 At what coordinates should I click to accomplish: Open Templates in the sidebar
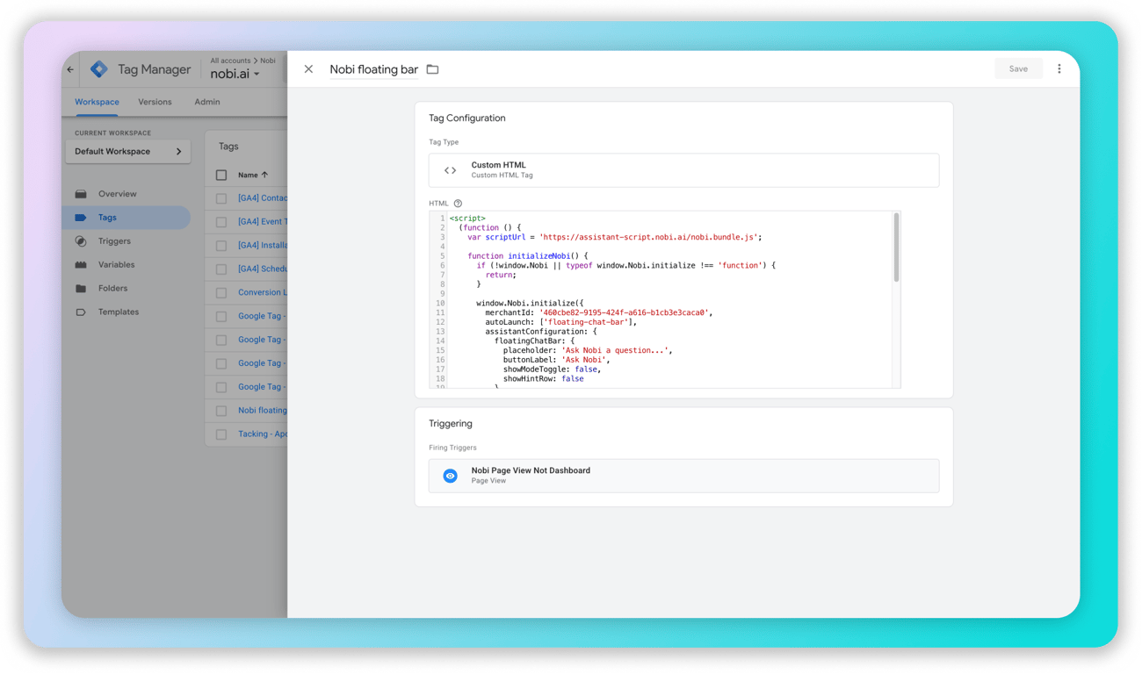click(119, 312)
